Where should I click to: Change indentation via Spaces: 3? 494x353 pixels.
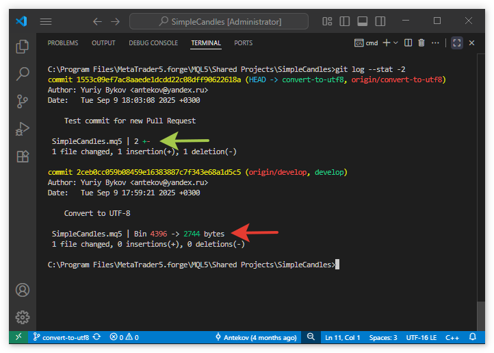383,337
